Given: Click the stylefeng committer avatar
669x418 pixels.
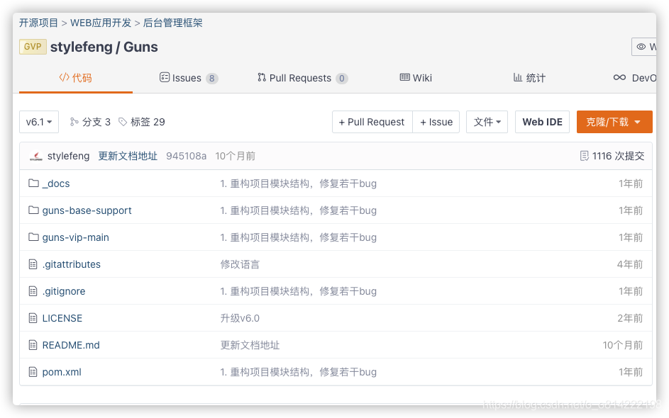Looking at the screenshot, I should [37, 156].
